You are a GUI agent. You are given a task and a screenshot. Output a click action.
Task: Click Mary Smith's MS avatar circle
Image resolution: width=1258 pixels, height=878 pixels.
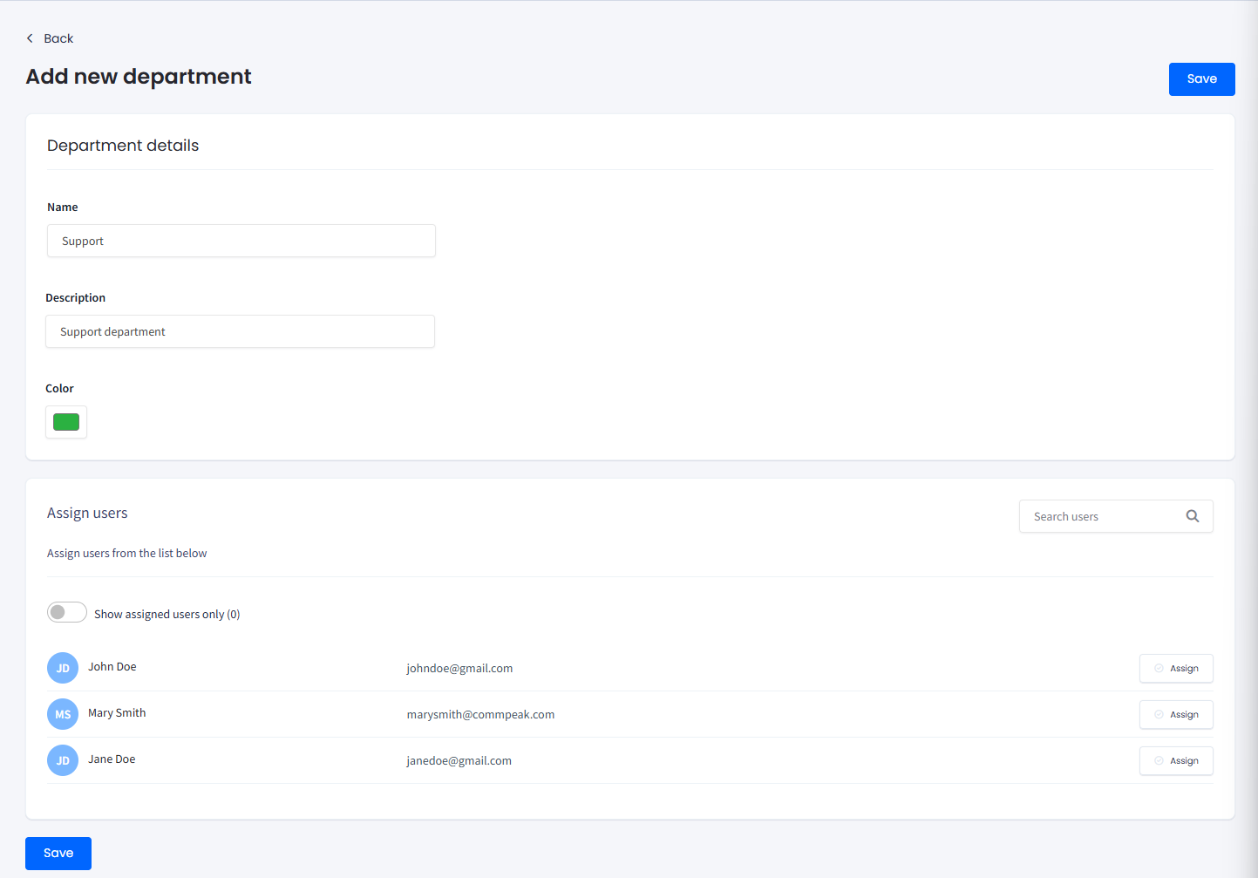pyautogui.click(x=62, y=713)
